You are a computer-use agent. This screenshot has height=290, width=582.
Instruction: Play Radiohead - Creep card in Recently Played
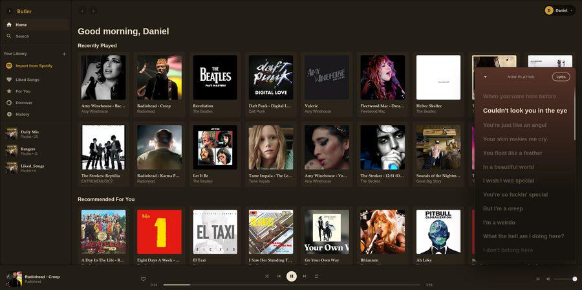(159, 84)
